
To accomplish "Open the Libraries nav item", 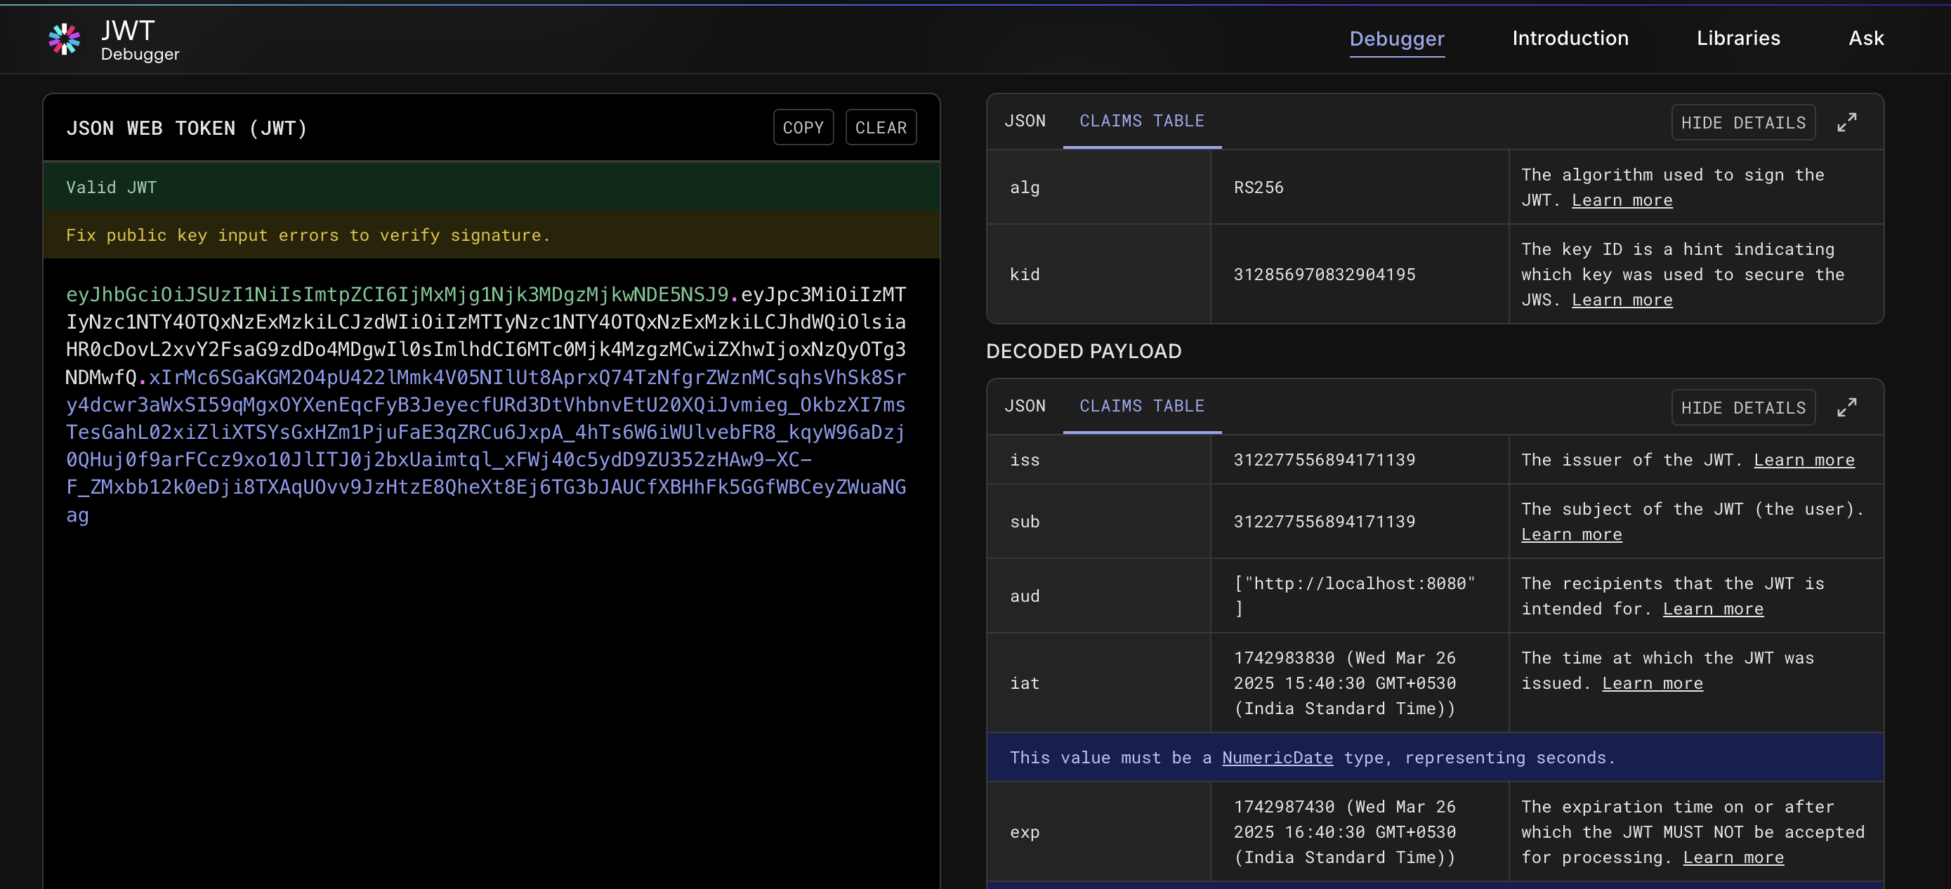I will (x=1737, y=38).
